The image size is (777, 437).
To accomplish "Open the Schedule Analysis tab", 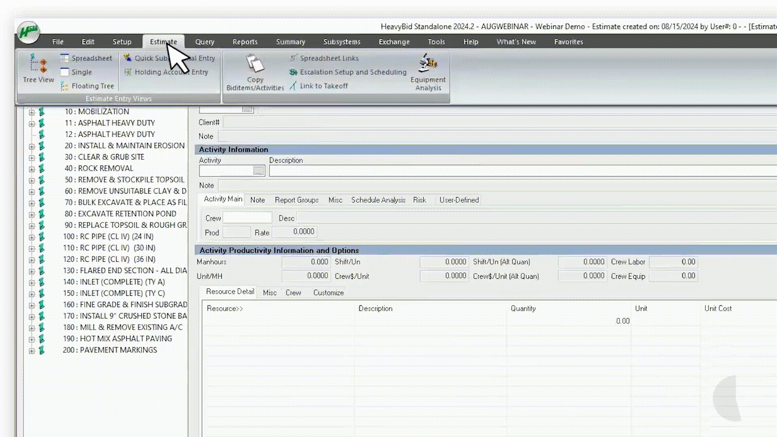I will 378,200.
